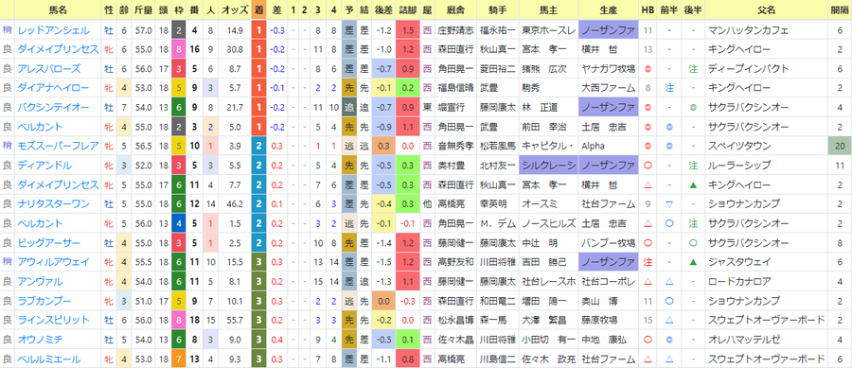Click the 前半 column header

point(669,10)
